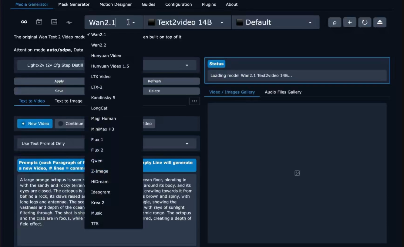Expand the Lightx2v t2v Cfg Step Distill dropdown
This screenshot has height=247, width=404.
pyautogui.click(x=107, y=65)
